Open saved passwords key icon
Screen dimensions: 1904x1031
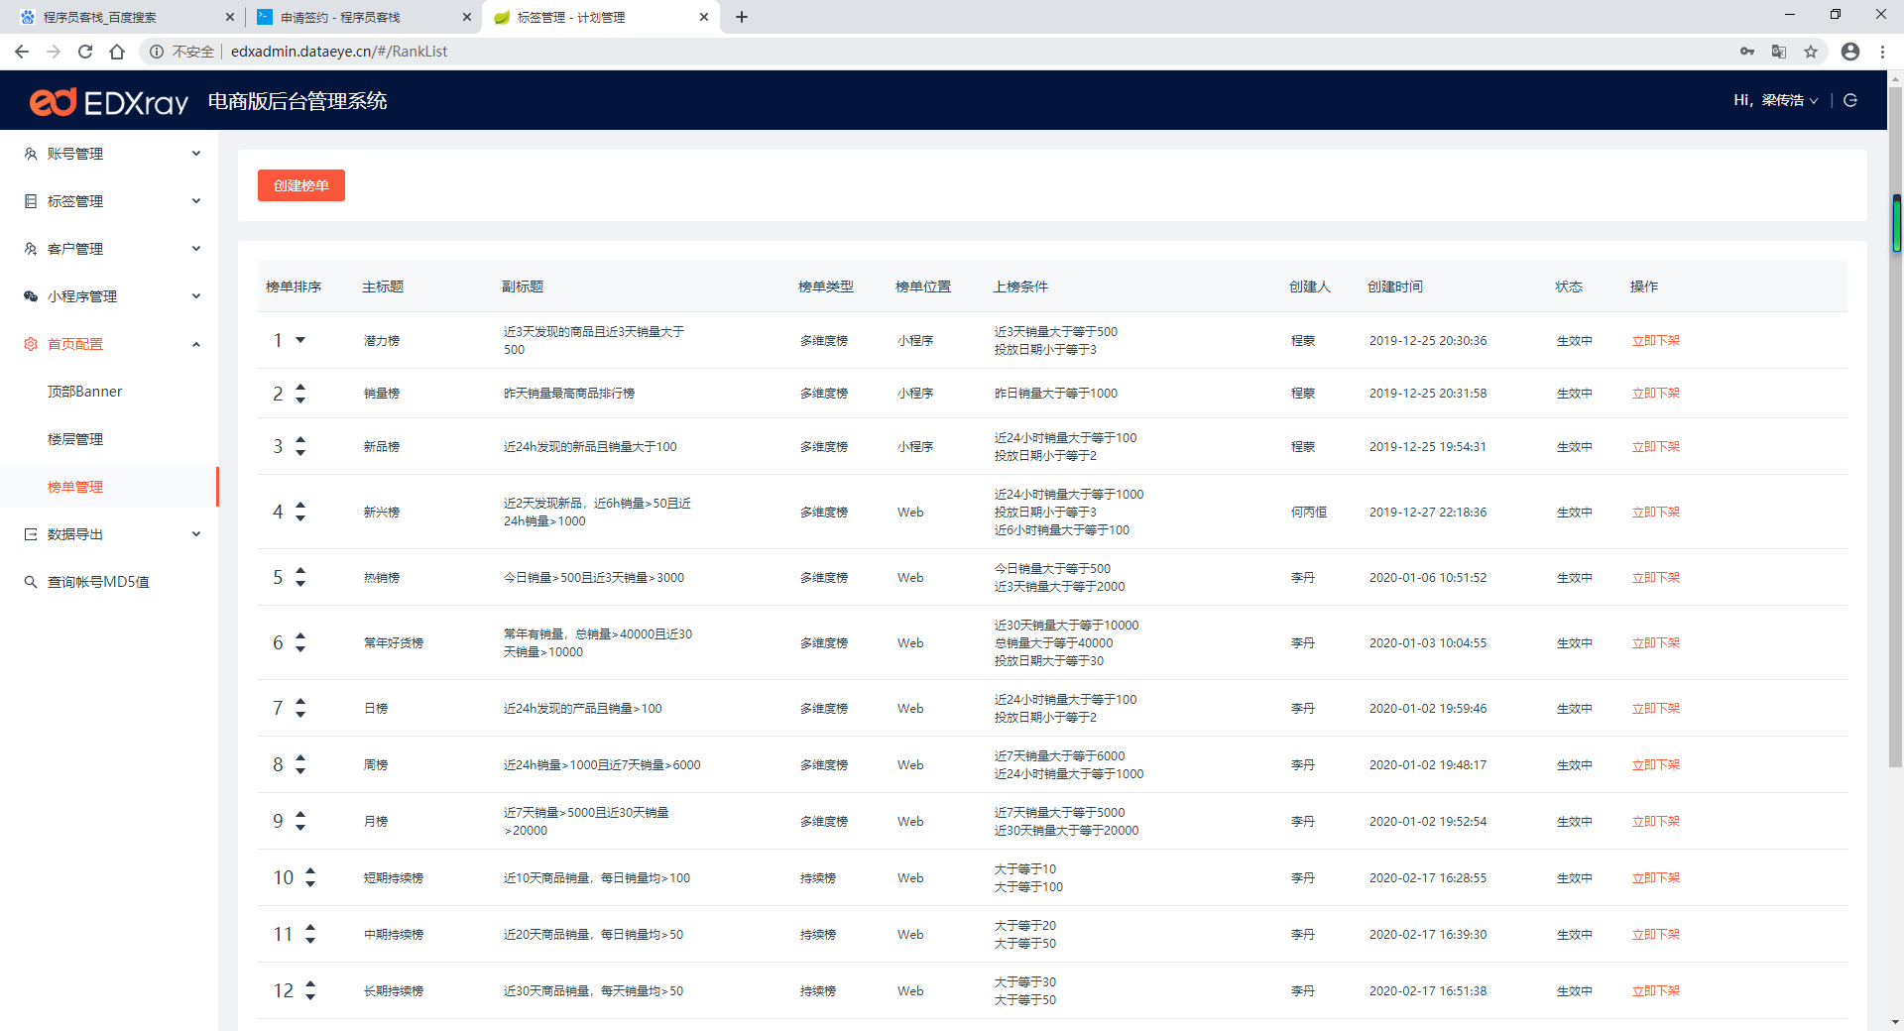pyautogui.click(x=1747, y=52)
